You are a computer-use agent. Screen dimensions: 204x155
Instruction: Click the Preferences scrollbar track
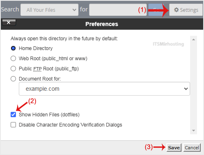pyautogui.click(x=193, y=85)
